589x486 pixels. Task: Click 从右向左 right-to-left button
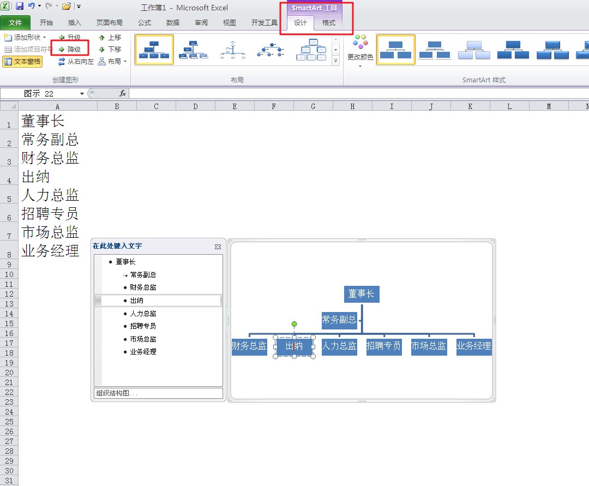(x=76, y=61)
